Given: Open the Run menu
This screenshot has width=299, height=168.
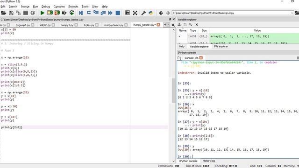Looking at the screenshot, I should (36, 7).
